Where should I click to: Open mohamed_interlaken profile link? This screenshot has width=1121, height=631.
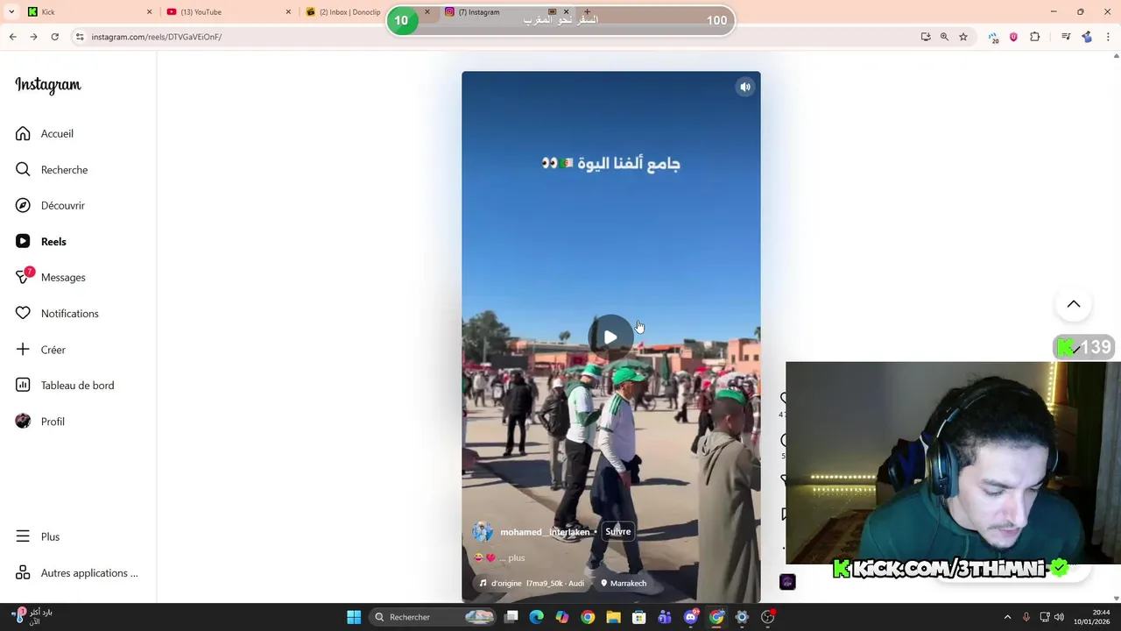coord(545,532)
